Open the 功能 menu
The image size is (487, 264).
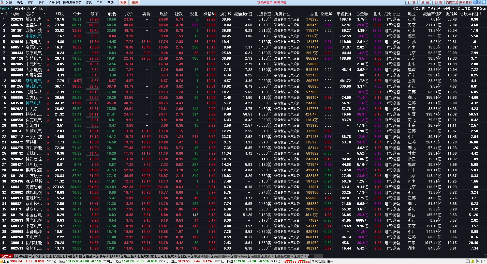(x=20, y=3)
